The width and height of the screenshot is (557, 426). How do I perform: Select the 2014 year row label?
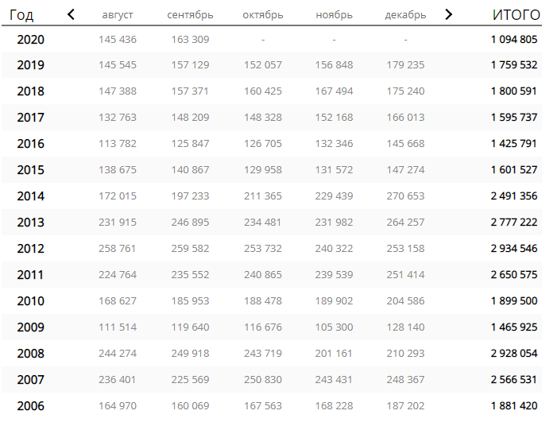tap(30, 196)
